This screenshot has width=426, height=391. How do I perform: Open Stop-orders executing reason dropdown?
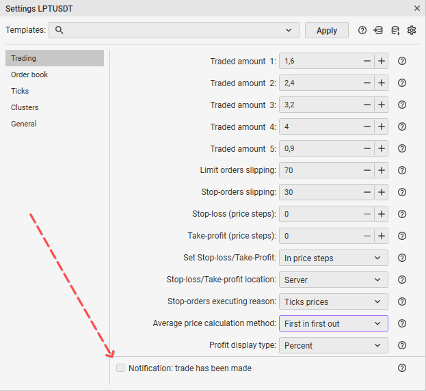[x=334, y=301]
